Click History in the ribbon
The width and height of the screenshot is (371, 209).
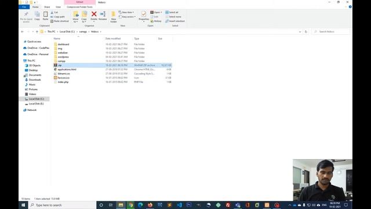pos(156,21)
